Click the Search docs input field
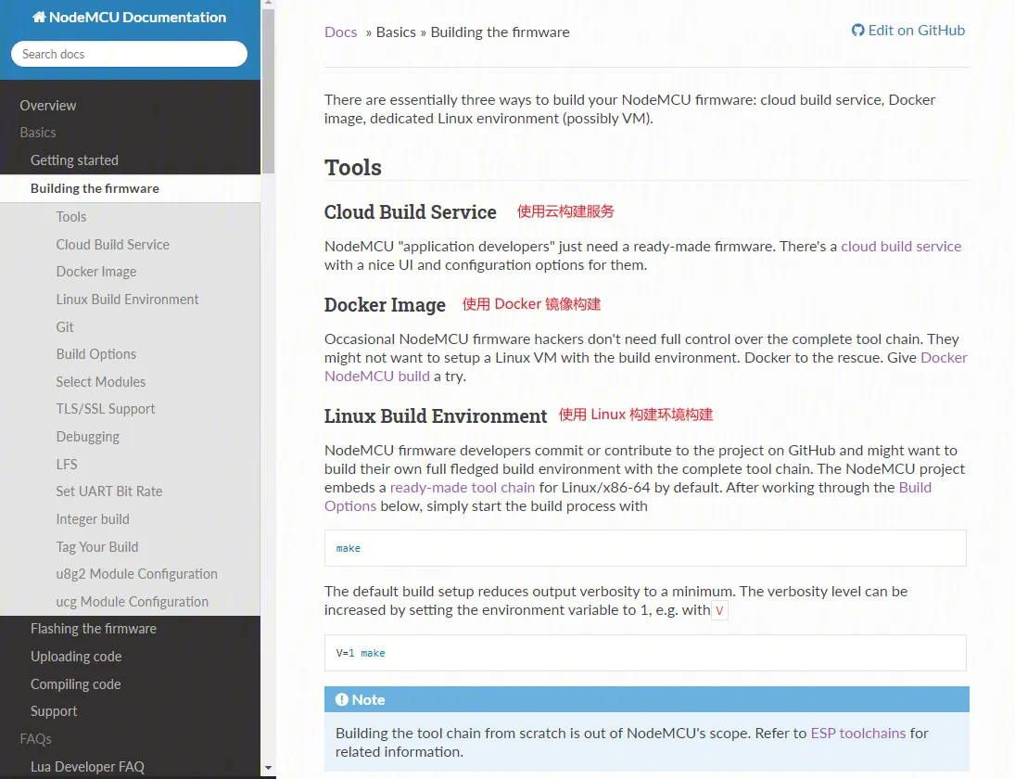Viewport: 1015px width, 779px height. 129,54
